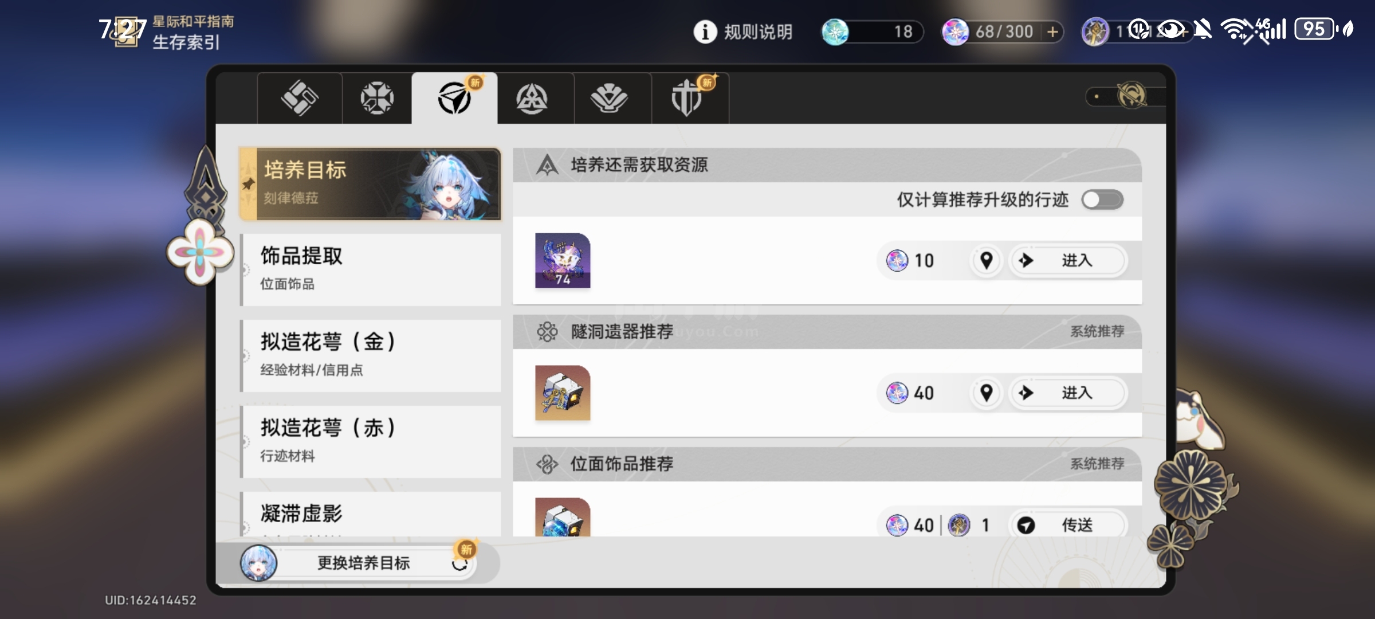Click 进入 button for 隧洞遗器推荐

(1067, 393)
